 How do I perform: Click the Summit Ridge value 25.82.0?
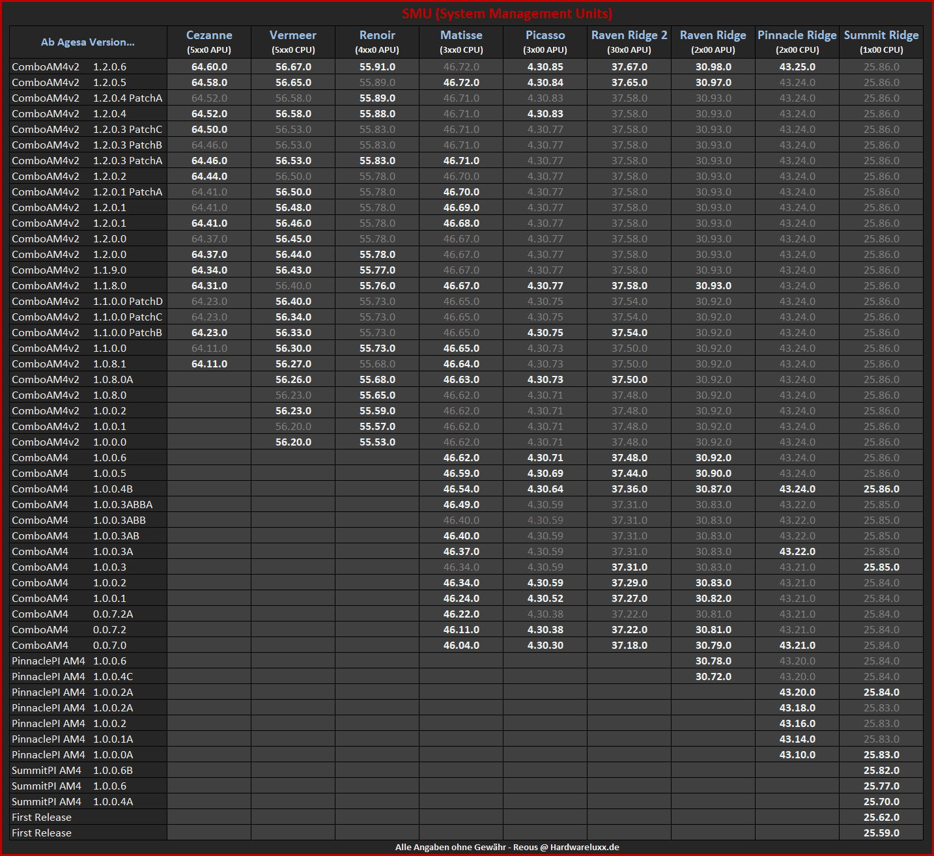pos(881,770)
